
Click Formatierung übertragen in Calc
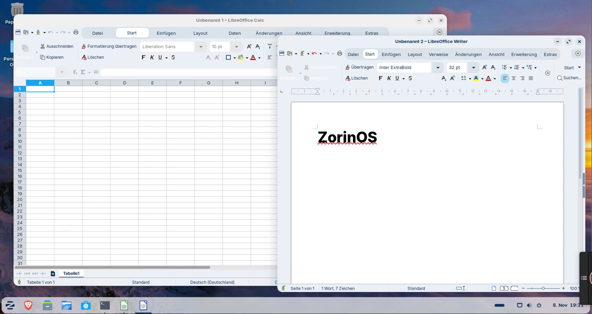(x=109, y=47)
